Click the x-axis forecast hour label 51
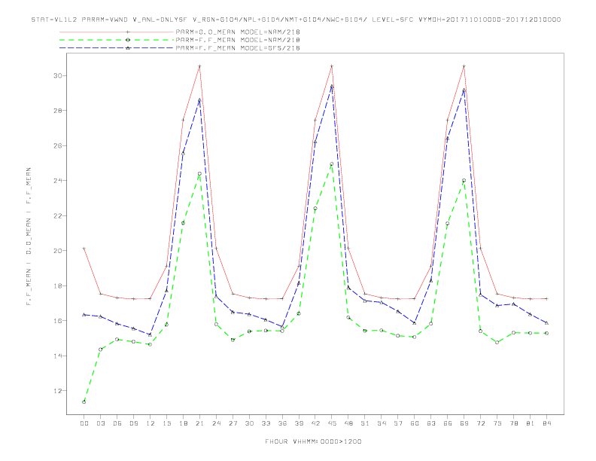 [x=365, y=423]
